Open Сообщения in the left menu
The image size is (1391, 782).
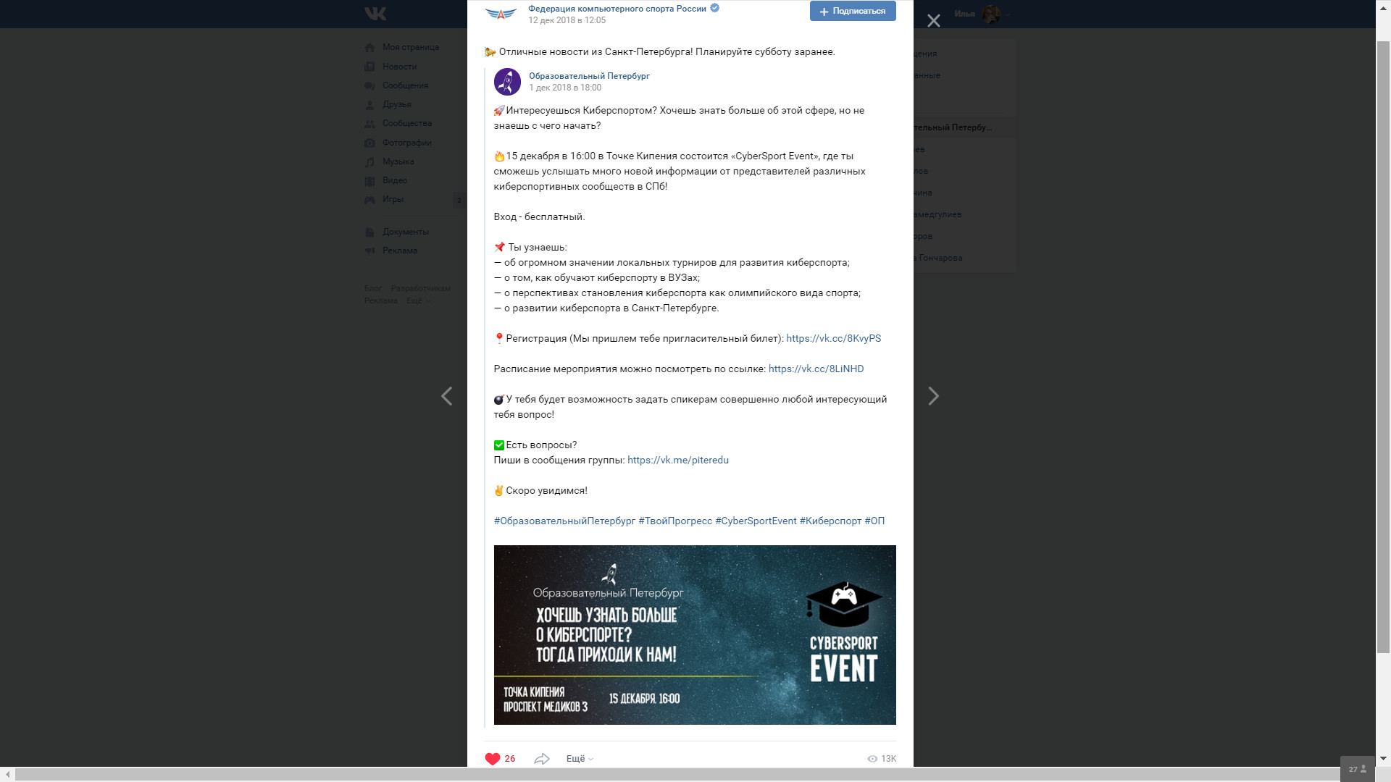tap(405, 85)
